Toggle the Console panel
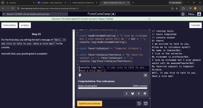Viewport: 203px width, 108px height. (x=196, y=25)
